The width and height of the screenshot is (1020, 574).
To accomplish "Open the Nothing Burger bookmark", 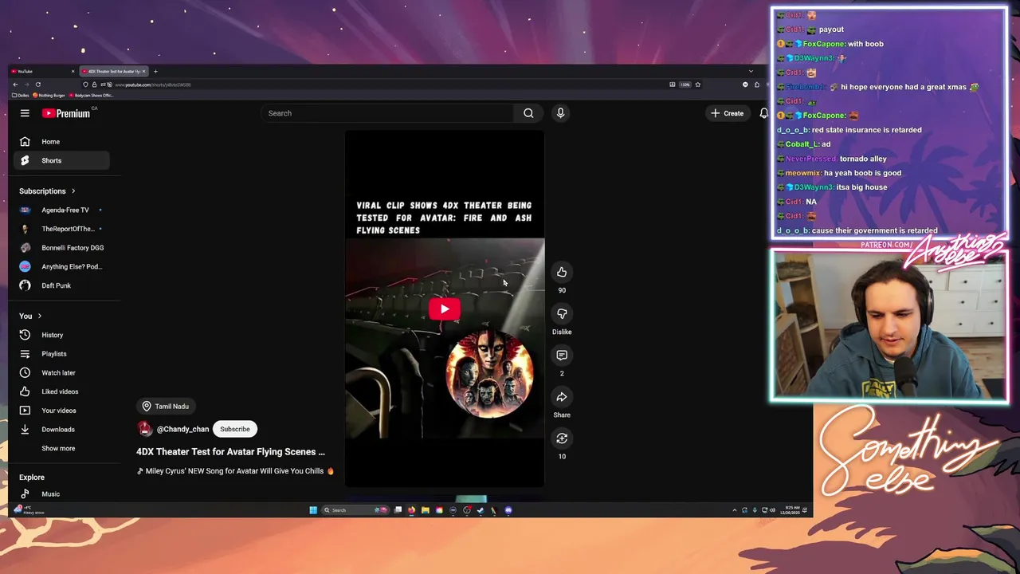I will coord(49,96).
